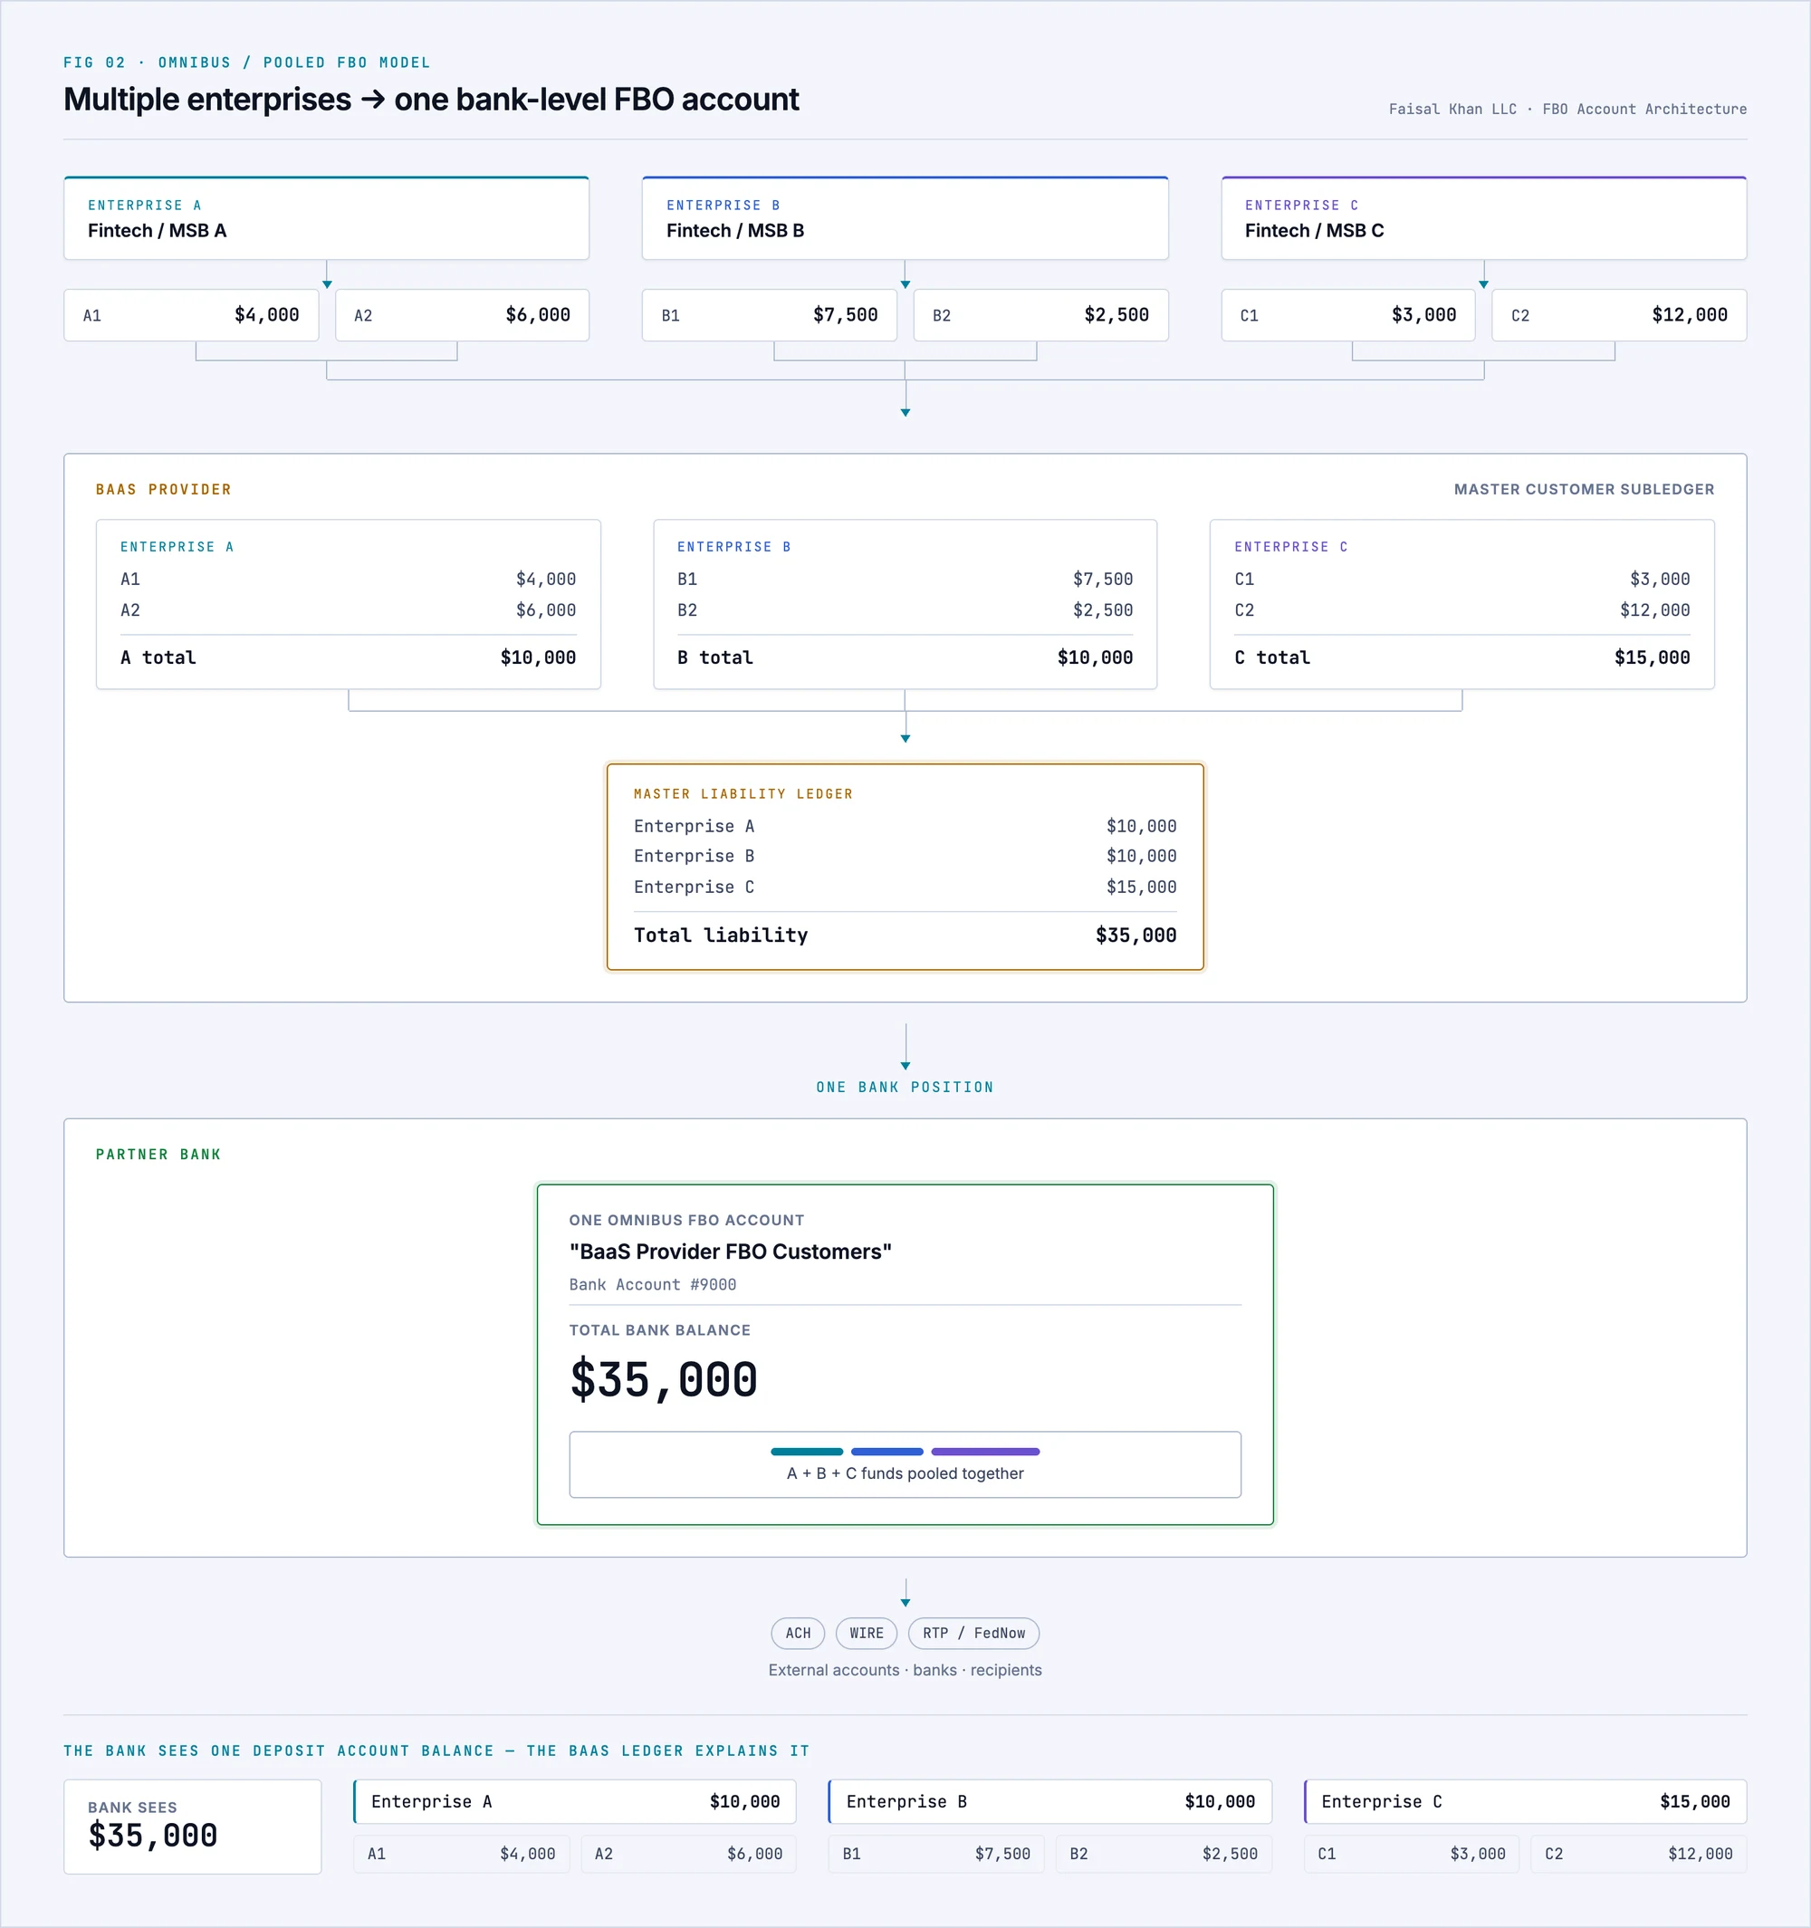The width and height of the screenshot is (1811, 1928).
Task: Click the purple Enterprise C color bar
Action: pos(985,1452)
